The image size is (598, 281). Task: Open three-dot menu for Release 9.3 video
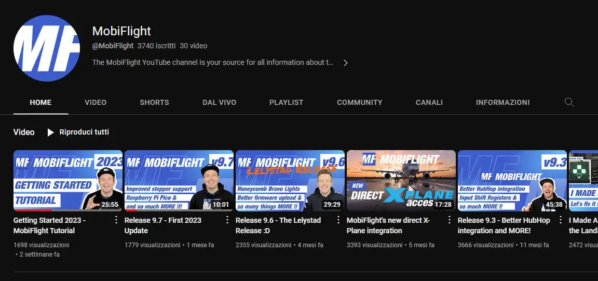coord(561,220)
